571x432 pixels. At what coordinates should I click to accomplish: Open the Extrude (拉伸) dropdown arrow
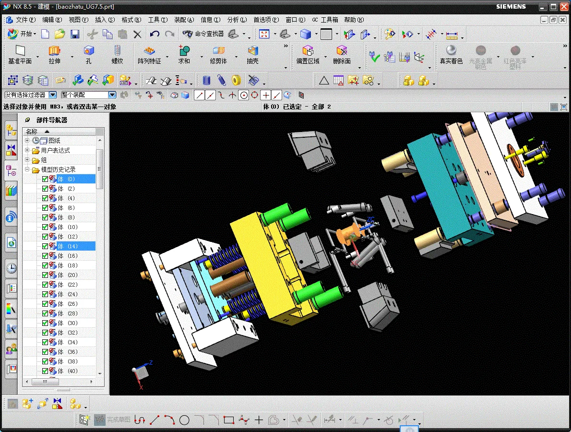point(72,57)
